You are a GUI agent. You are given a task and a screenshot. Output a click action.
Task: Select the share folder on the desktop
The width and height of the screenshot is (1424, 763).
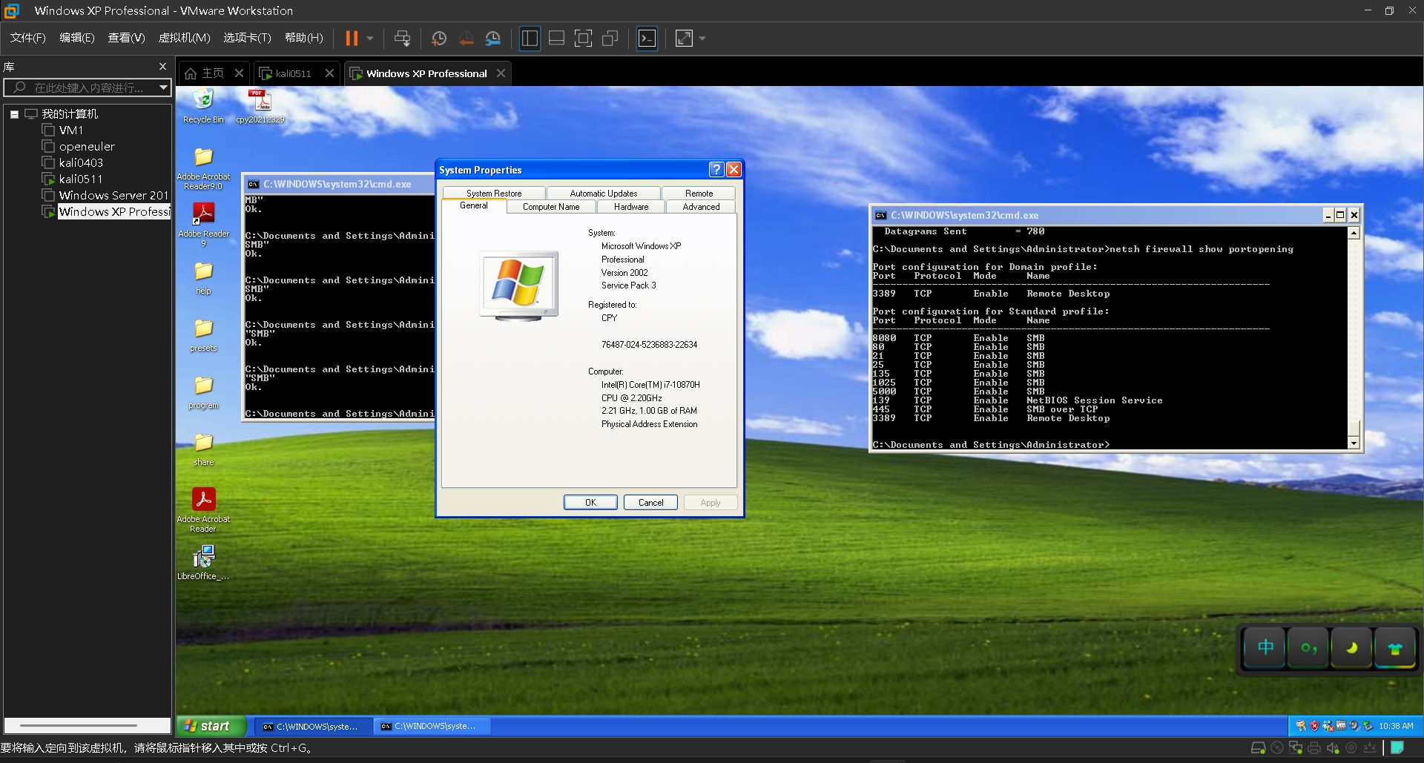[203, 449]
